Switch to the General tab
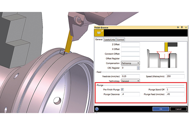 point(99,39)
